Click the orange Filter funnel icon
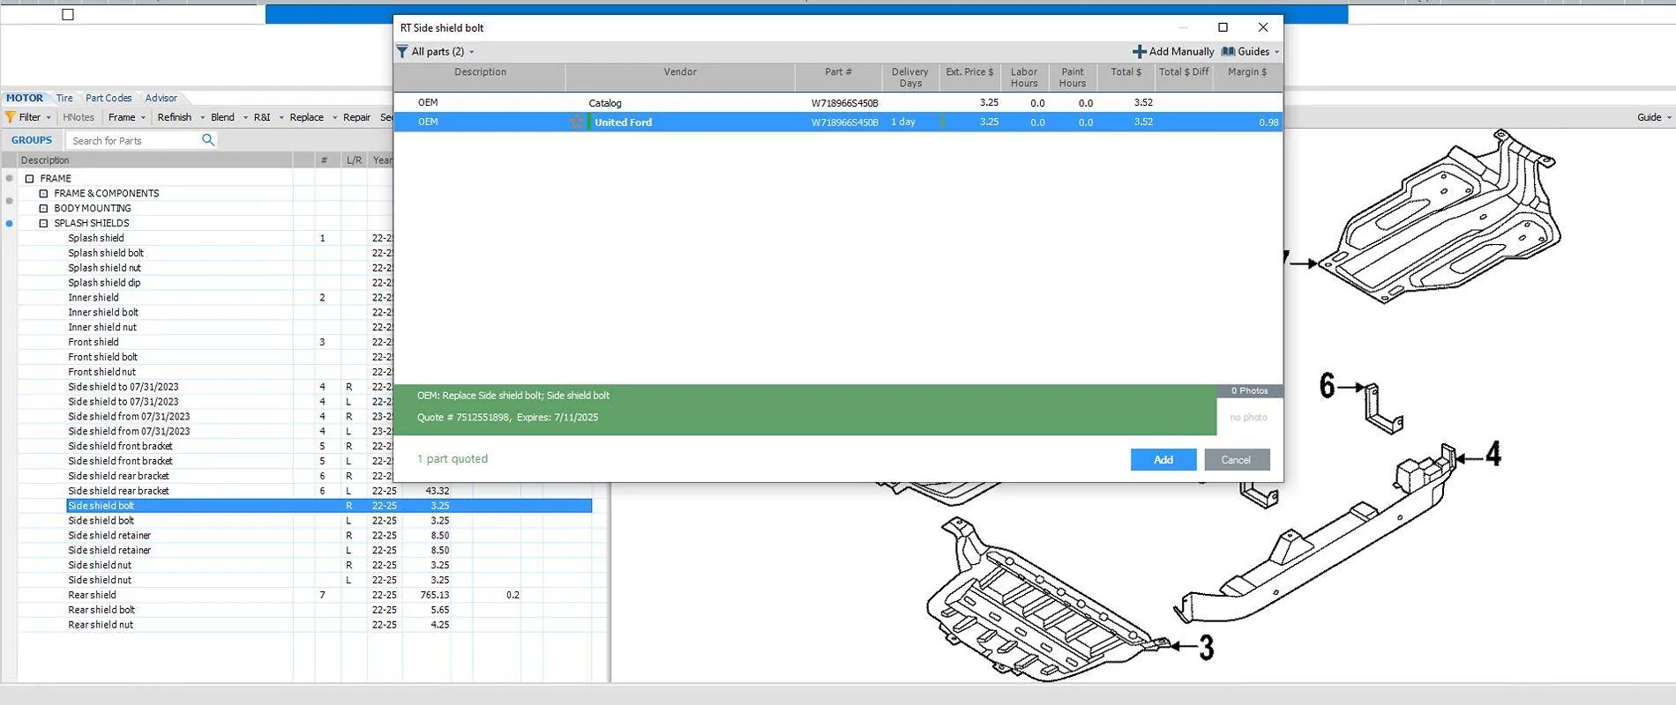 pos(11,117)
